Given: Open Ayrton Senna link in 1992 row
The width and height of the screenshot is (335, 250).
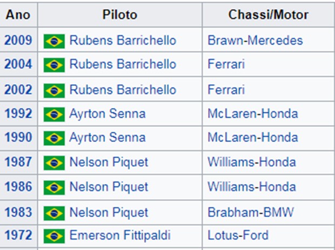Looking at the screenshot, I should pos(108,113).
